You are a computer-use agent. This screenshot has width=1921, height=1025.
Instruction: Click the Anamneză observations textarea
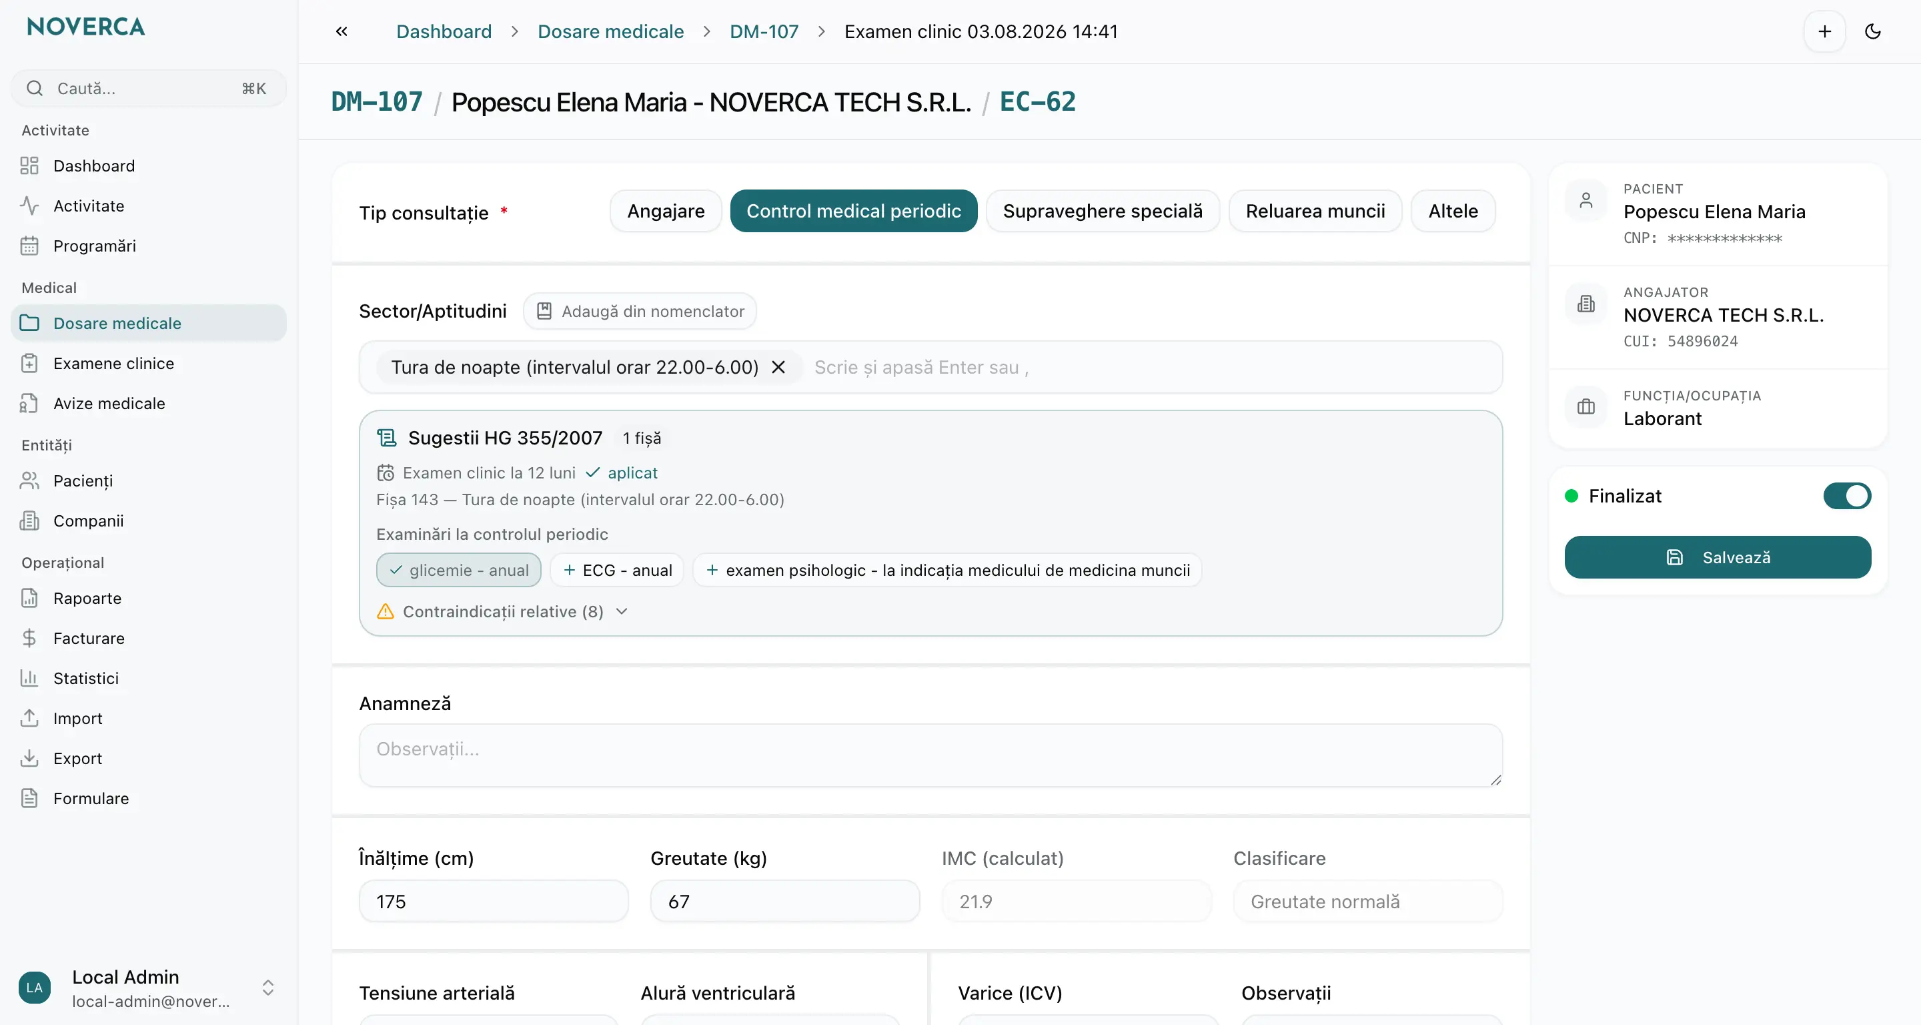pyautogui.click(x=930, y=755)
